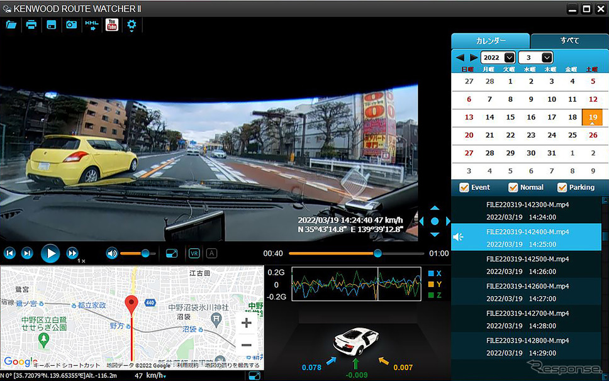The height and width of the screenshot is (381, 609).
Task: Expand the map panel
Action: 254,375
